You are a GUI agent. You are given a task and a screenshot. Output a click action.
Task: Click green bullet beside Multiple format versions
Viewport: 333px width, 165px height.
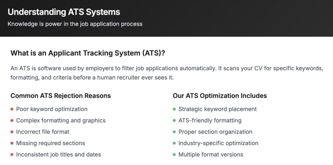click(174, 155)
